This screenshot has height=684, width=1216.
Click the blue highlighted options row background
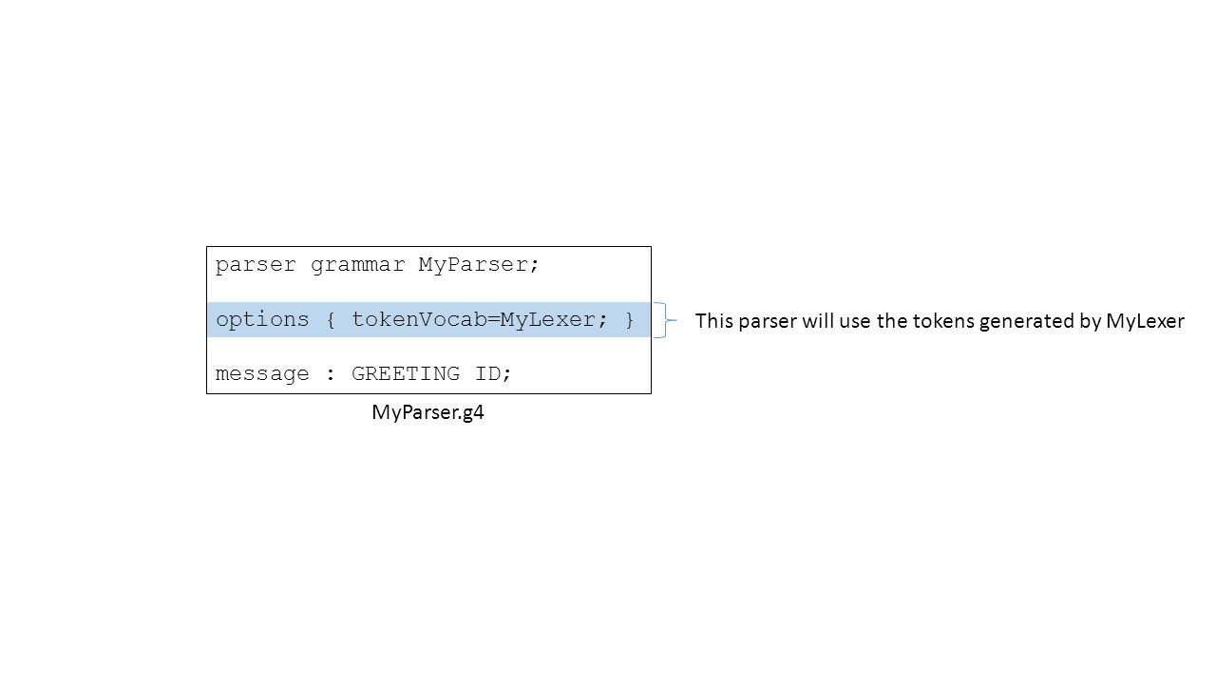coord(428,320)
